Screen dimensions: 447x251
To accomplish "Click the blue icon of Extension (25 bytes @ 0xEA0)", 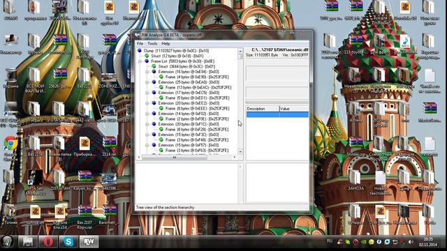I will (154, 82).
